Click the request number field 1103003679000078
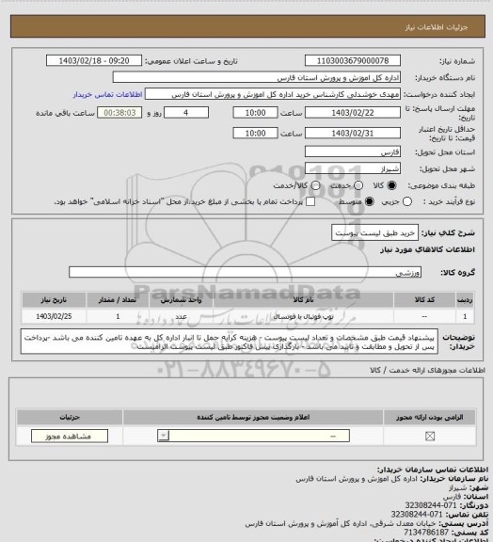493x542 pixels. click(353, 60)
